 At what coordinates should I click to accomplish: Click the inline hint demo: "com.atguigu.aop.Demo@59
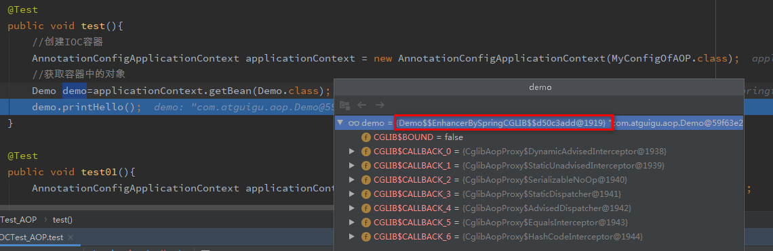coord(244,107)
